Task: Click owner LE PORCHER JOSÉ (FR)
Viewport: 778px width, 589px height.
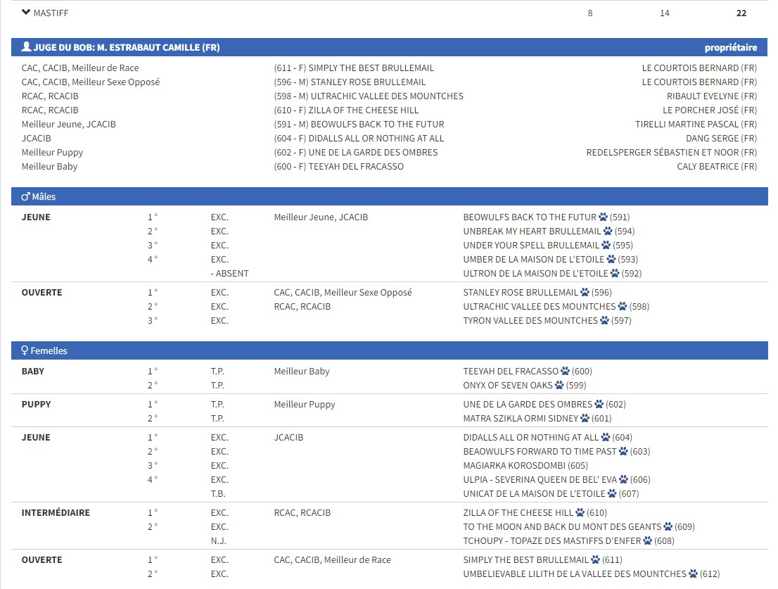Action: pyautogui.click(x=710, y=110)
